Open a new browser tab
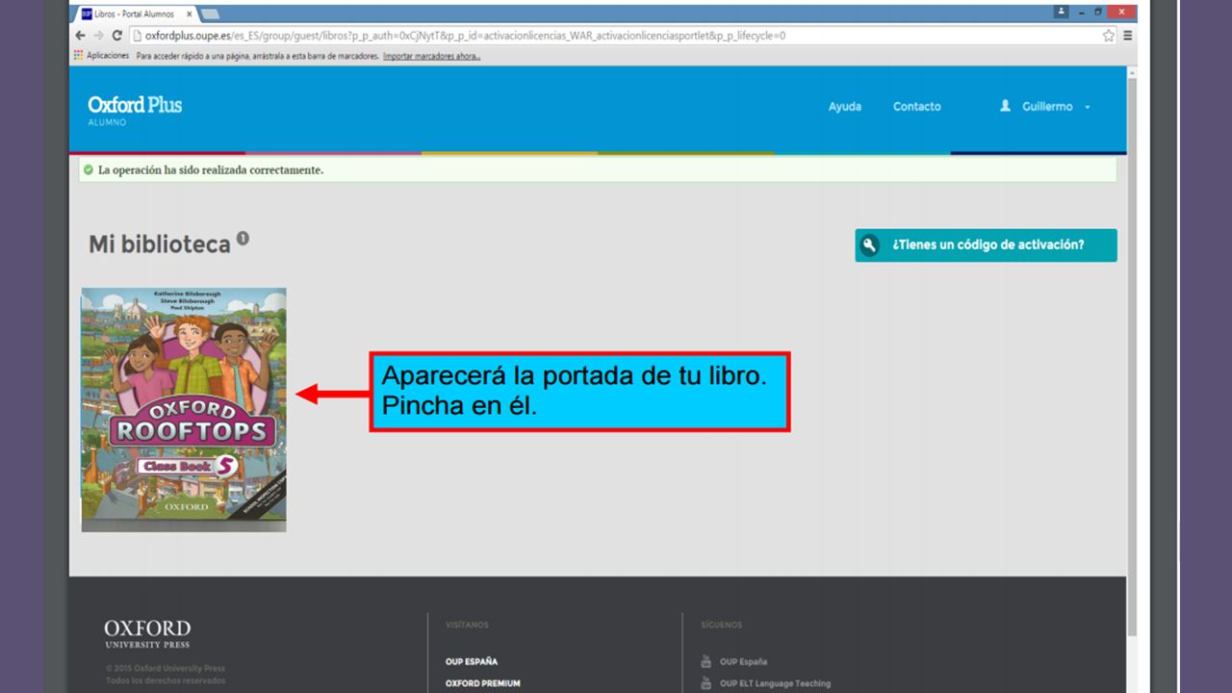 point(210,13)
